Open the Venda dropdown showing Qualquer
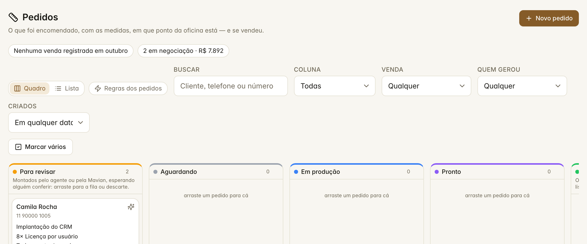 coord(426,86)
